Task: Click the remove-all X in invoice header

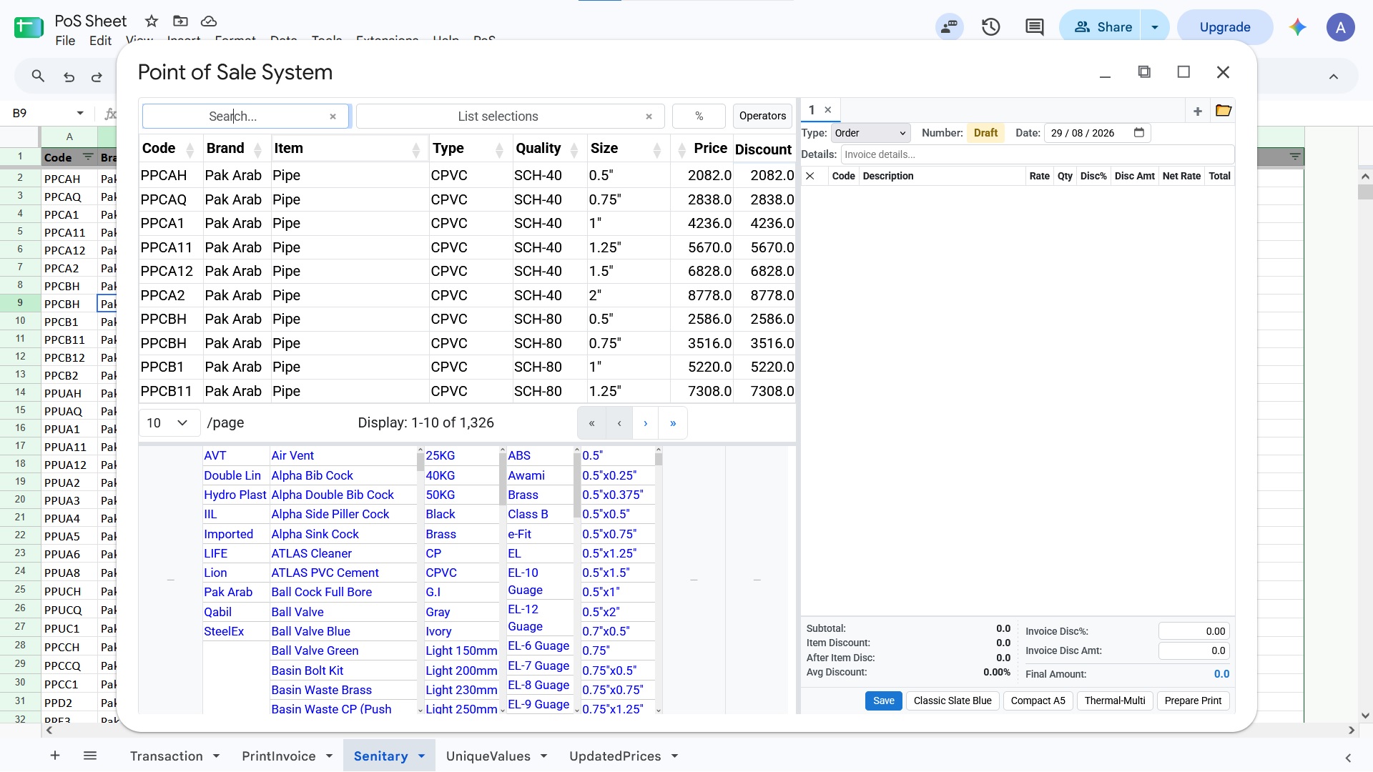Action: 809,176
